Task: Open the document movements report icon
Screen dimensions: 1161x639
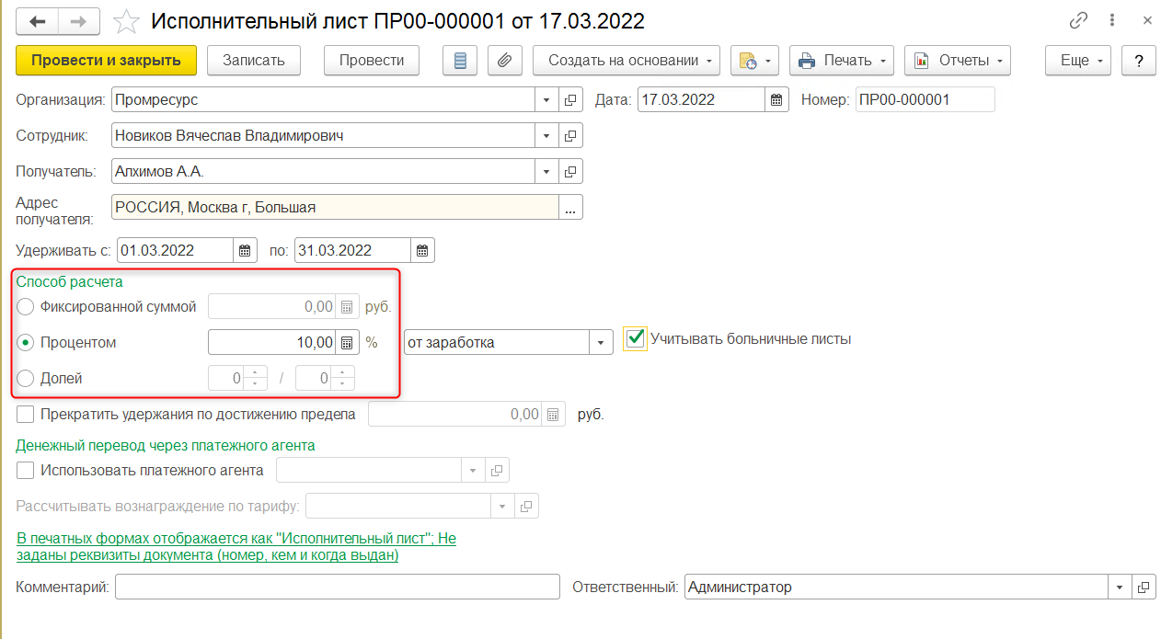Action: tap(460, 61)
